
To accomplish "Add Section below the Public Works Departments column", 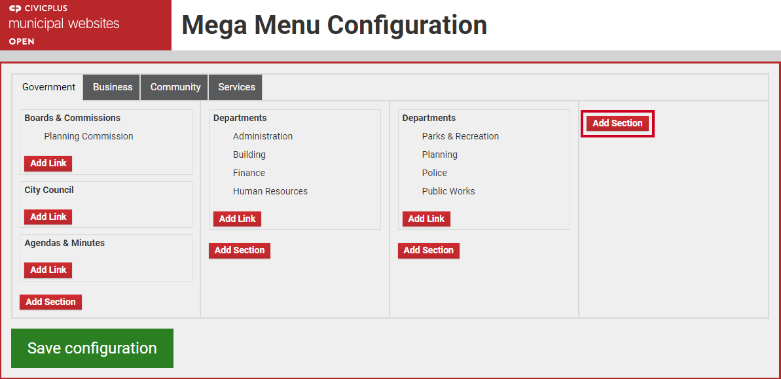I will click(428, 251).
